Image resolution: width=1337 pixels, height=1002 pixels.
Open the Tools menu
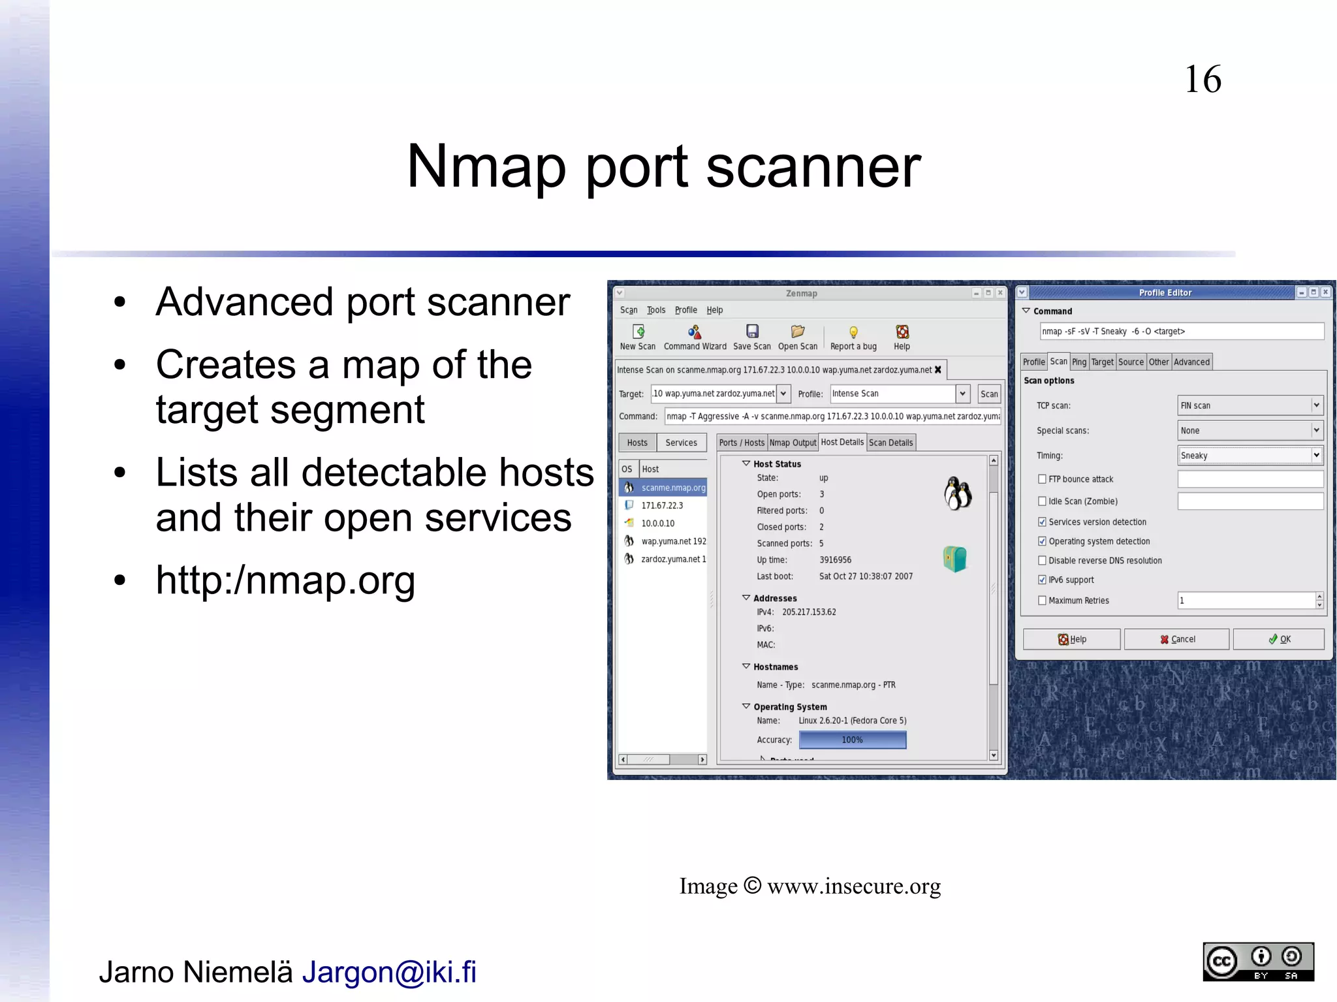click(x=656, y=310)
